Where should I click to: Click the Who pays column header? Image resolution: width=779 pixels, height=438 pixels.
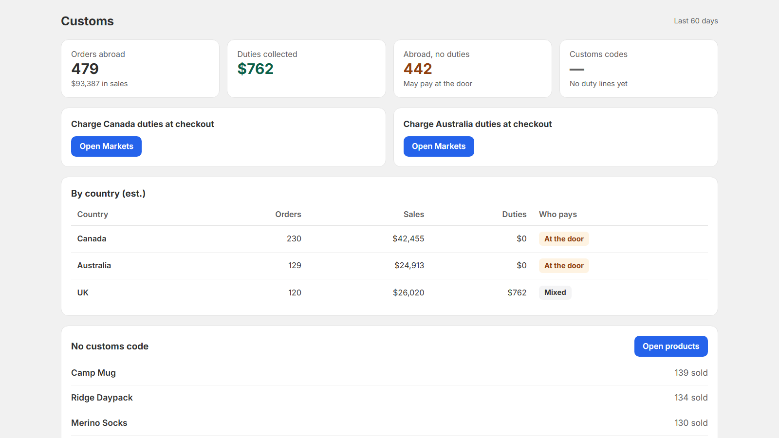point(558,214)
